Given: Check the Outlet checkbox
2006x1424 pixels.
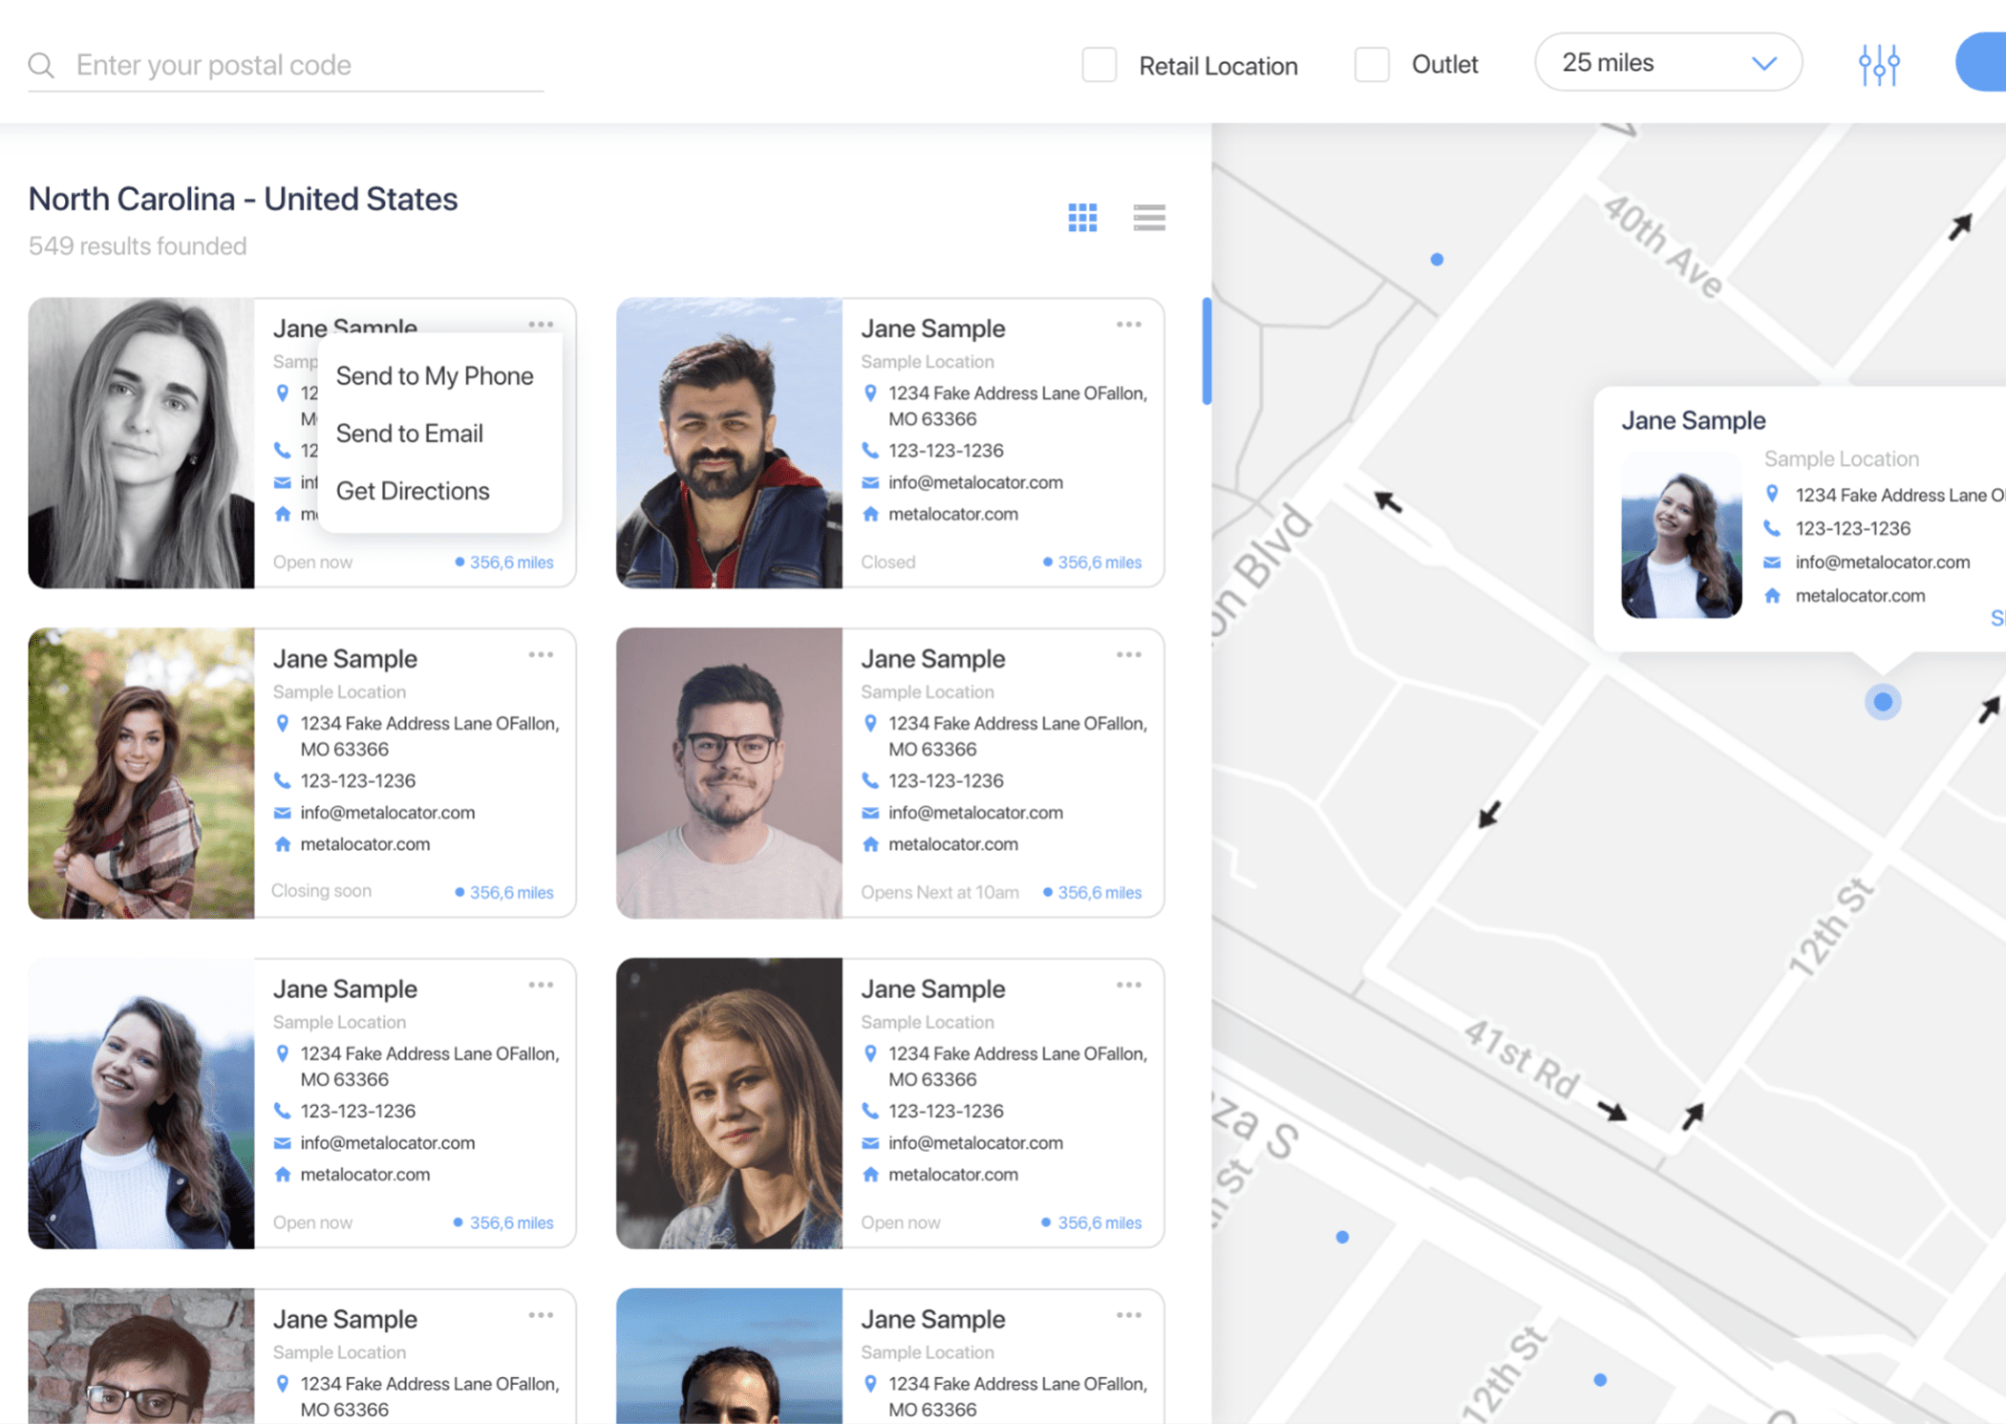Looking at the screenshot, I should click(x=1371, y=65).
